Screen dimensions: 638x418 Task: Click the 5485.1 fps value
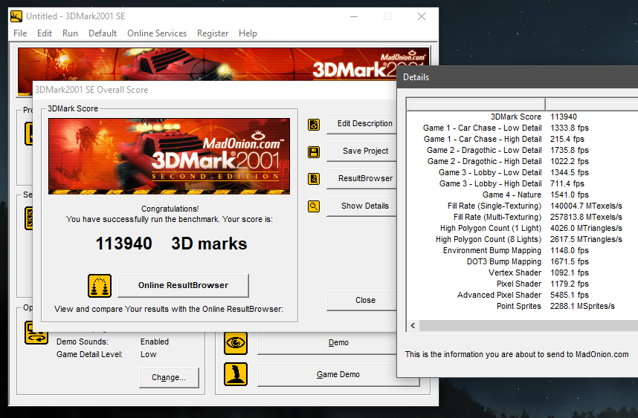(570, 295)
